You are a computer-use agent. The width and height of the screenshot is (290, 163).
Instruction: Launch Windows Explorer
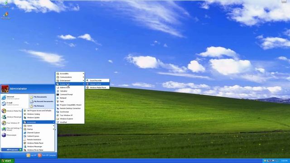pyautogui.click(x=70, y=119)
